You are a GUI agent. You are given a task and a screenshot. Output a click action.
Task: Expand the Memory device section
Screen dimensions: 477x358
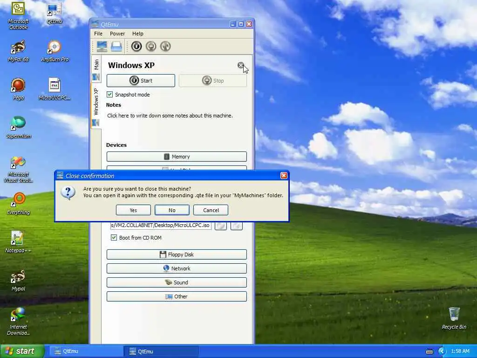(x=177, y=157)
